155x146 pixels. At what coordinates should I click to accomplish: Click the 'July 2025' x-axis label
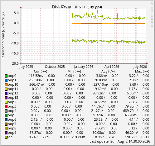point(26,67)
